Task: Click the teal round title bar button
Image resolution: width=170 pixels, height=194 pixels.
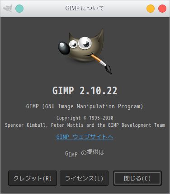Action: [x=19, y=9]
